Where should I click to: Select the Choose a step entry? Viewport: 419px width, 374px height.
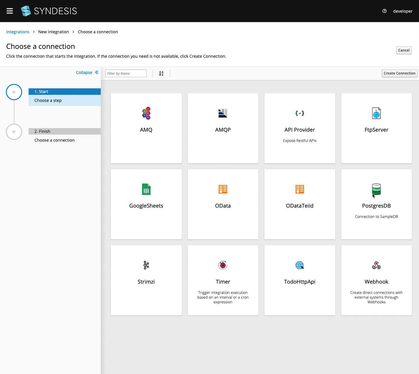tap(65, 100)
